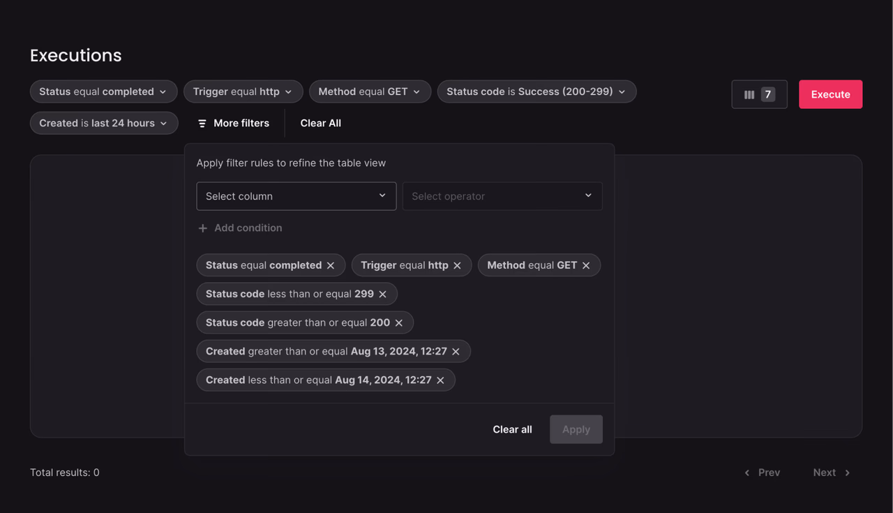Remove the Trigger equal http filter chip
Screen dimensions: 893x513
click(458, 265)
